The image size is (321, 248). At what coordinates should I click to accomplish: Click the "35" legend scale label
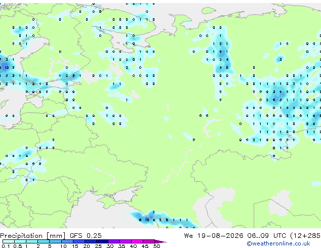[122, 246]
